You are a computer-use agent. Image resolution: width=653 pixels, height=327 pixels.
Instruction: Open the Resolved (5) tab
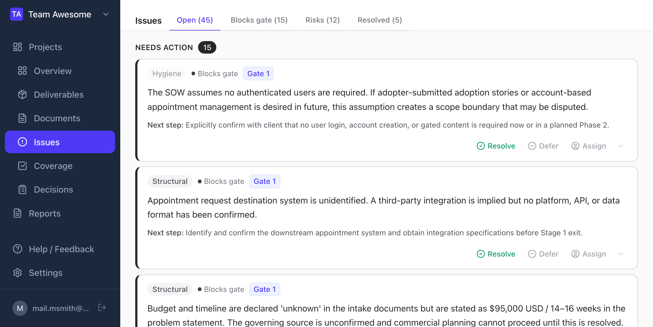(x=379, y=20)
